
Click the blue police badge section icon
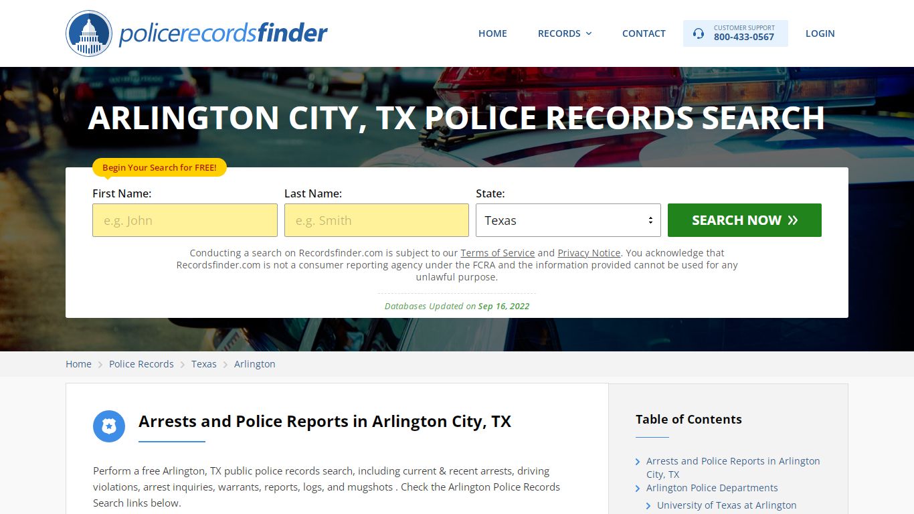(109, 426)
